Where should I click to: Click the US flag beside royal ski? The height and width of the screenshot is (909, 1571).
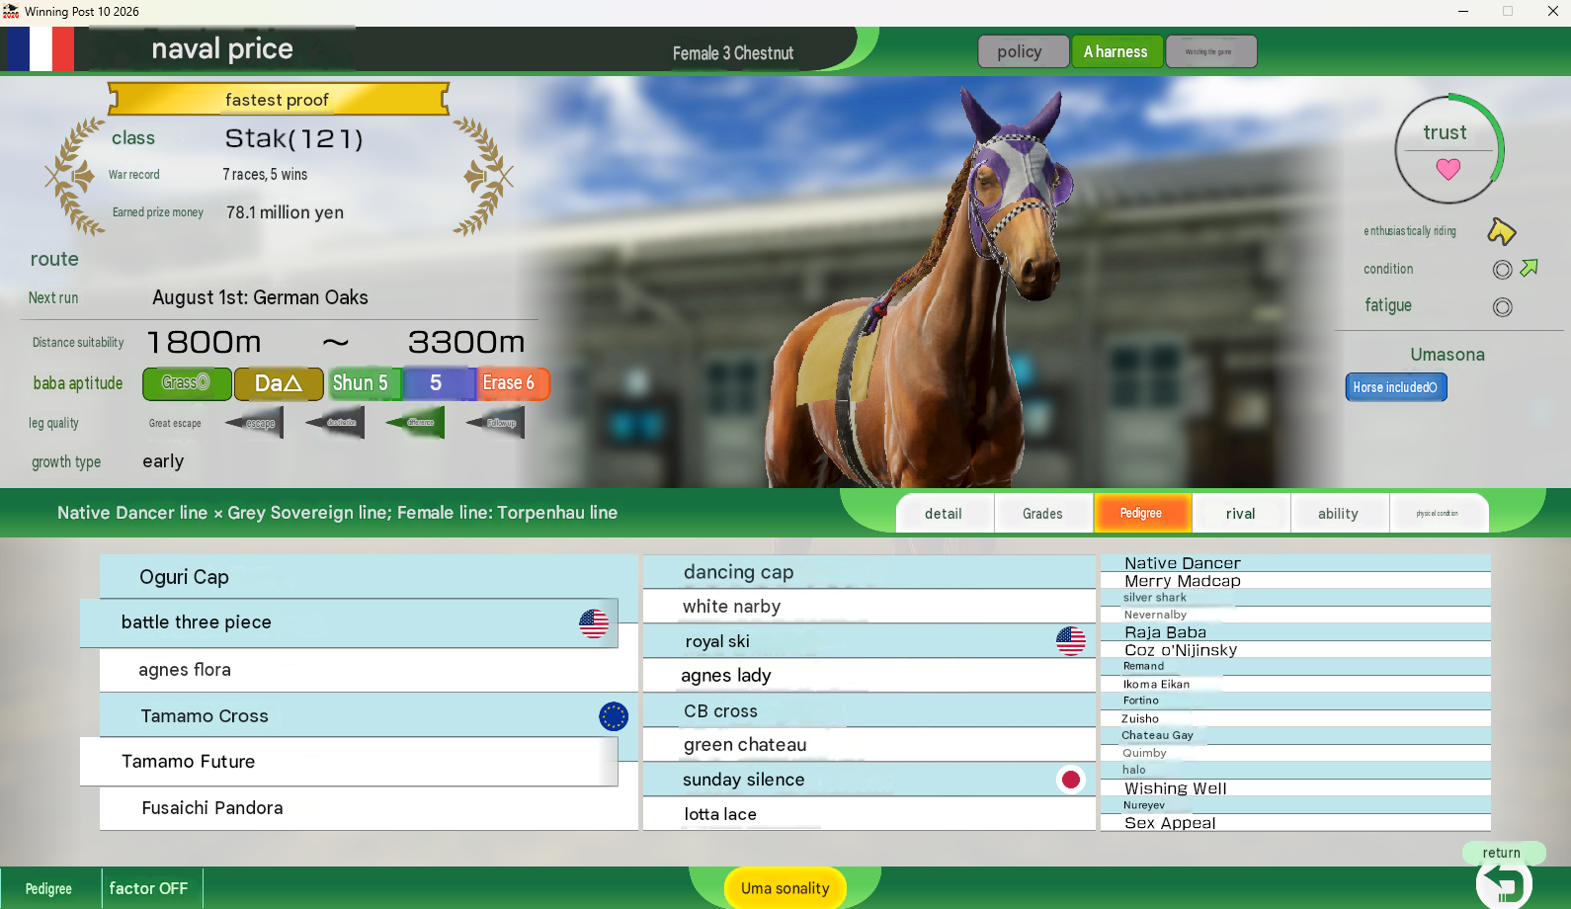click(1071, 641)
